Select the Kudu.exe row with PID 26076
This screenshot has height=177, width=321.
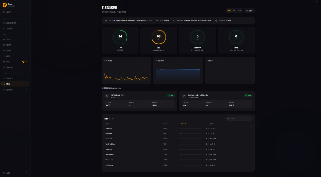click(177, 128)
